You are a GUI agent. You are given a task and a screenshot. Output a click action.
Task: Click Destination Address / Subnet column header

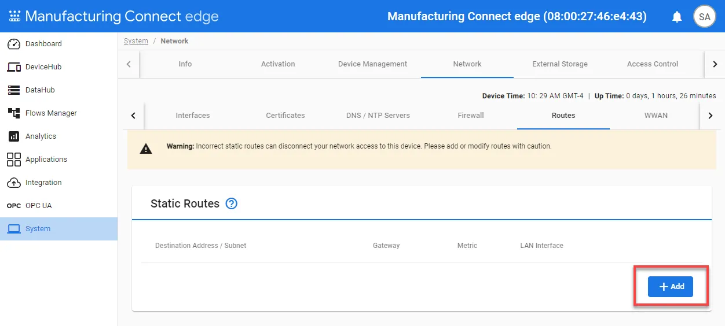pyautogui.click(x=201, y=246)
